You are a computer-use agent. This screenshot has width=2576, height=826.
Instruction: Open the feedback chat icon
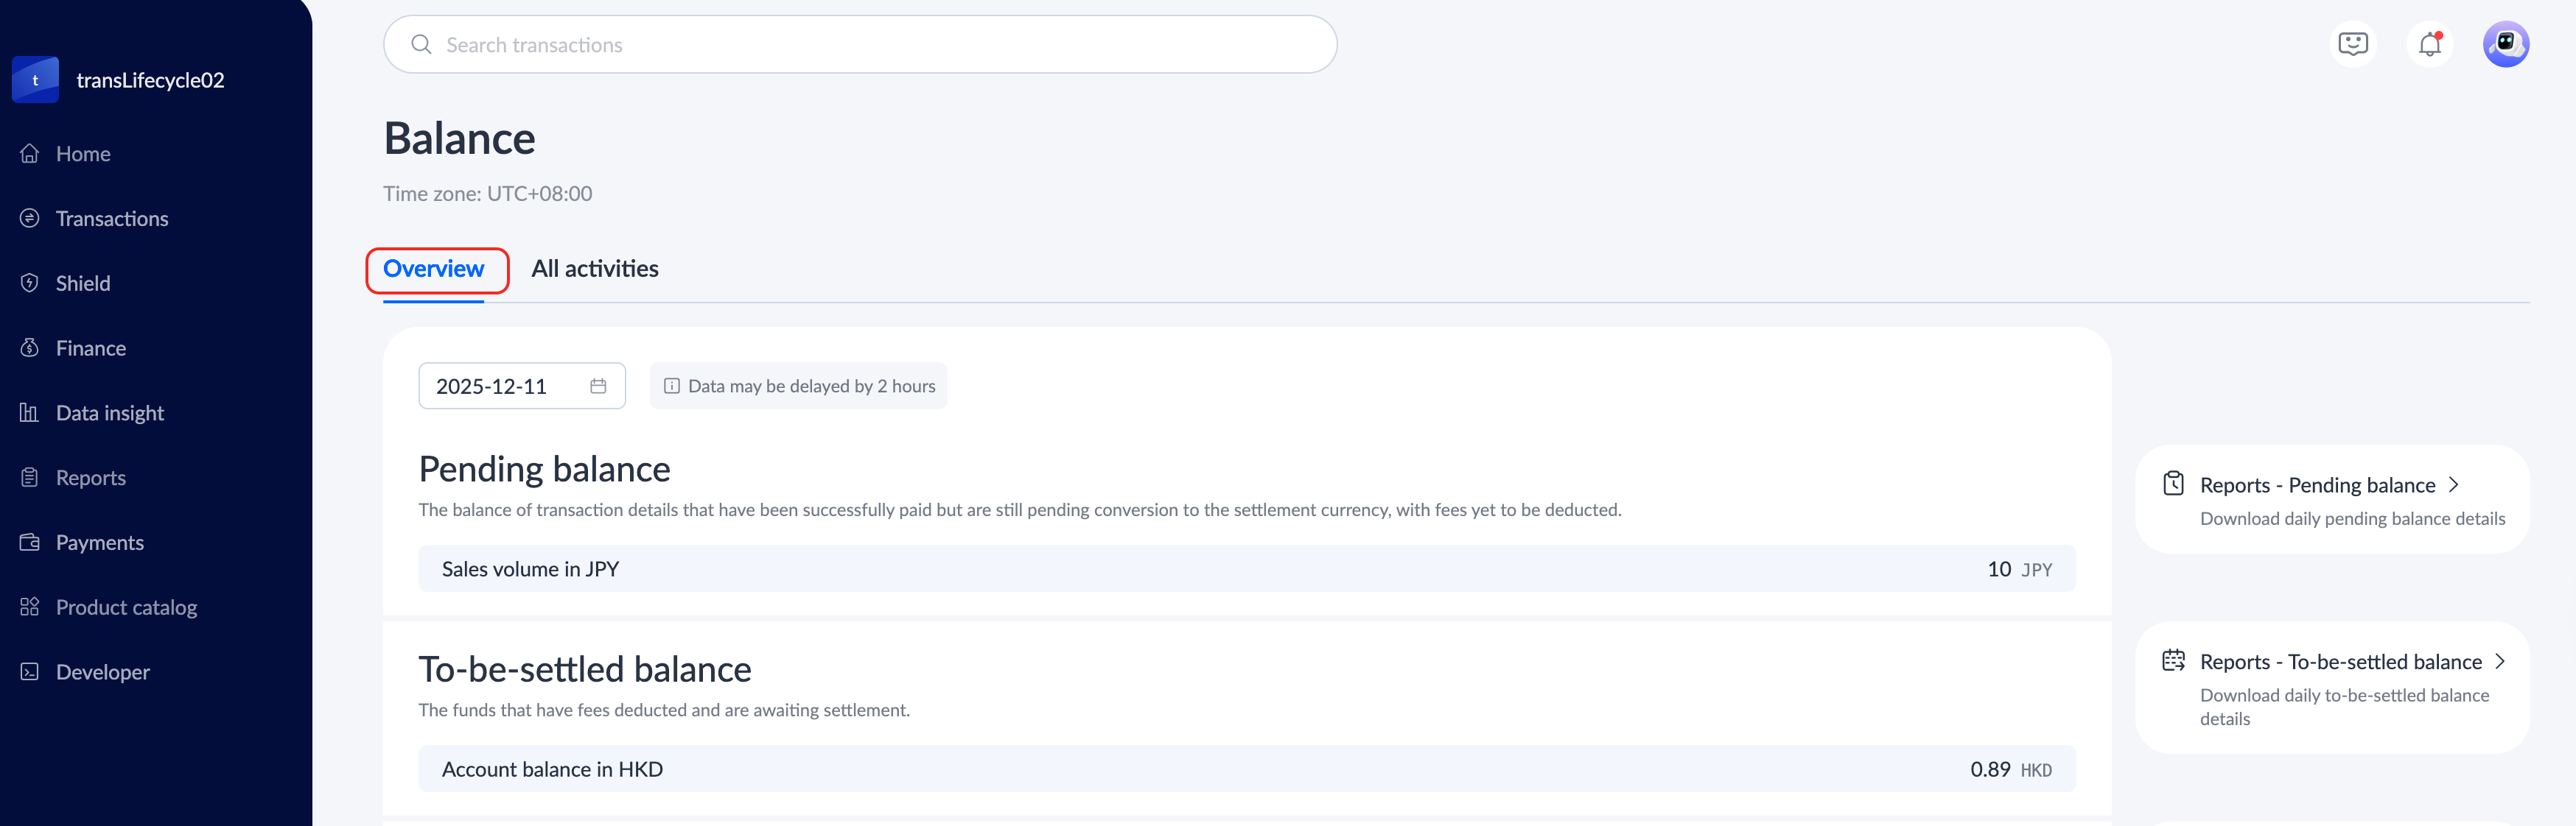(2353, 45)
